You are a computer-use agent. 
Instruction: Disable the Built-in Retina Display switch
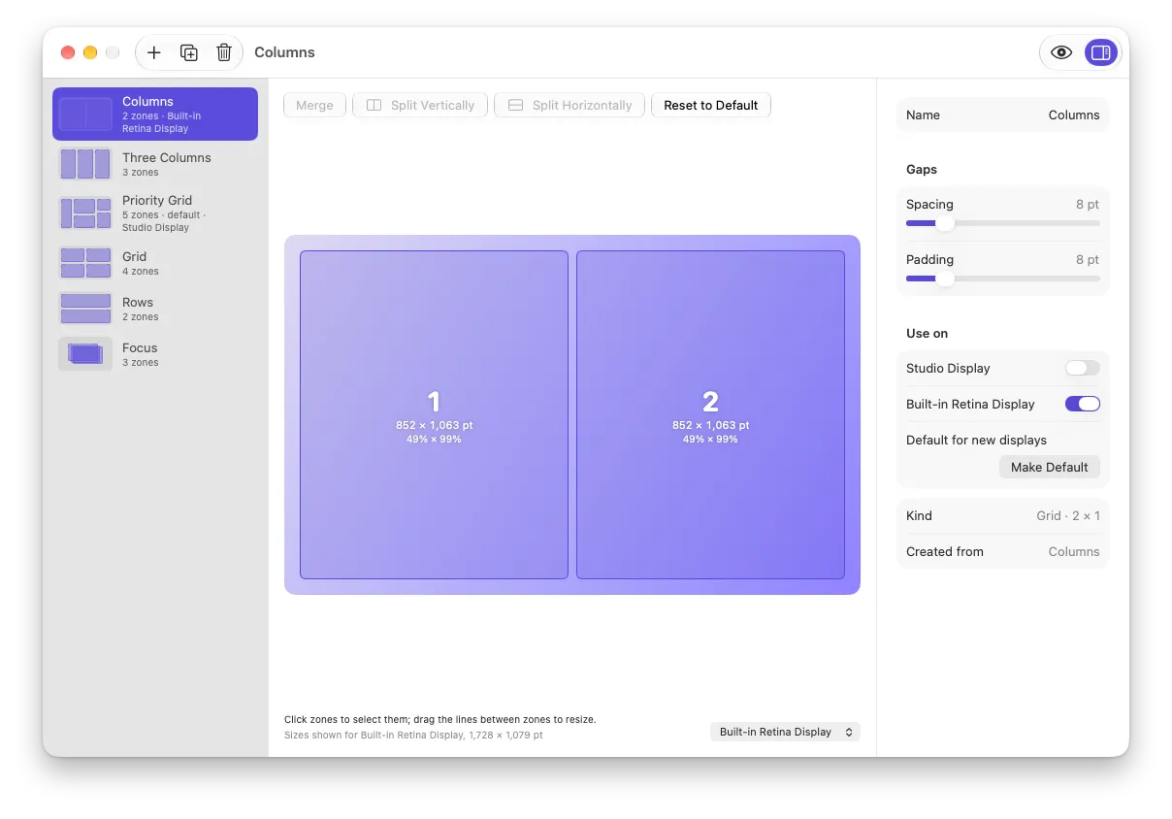(x=1083, y=404)
